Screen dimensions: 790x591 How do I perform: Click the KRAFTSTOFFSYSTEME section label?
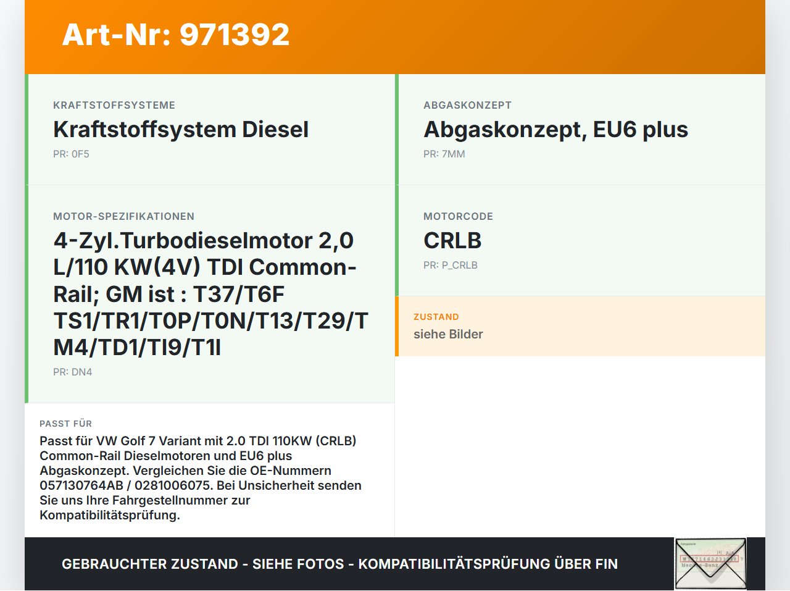click(114, 105)
